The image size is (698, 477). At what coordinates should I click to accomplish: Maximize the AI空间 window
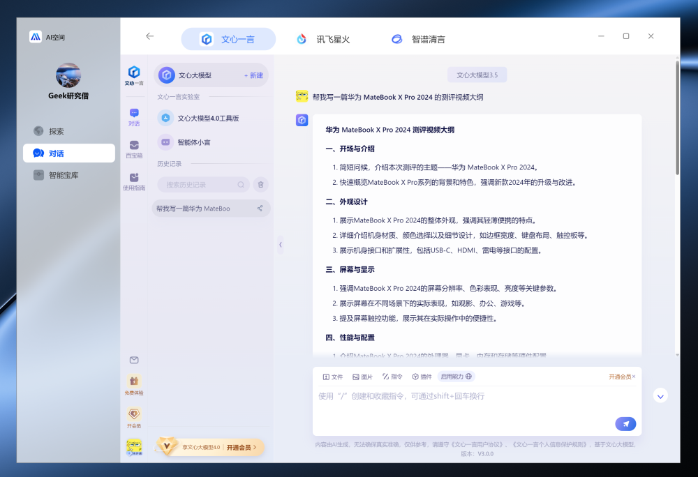tap(626, 36)
